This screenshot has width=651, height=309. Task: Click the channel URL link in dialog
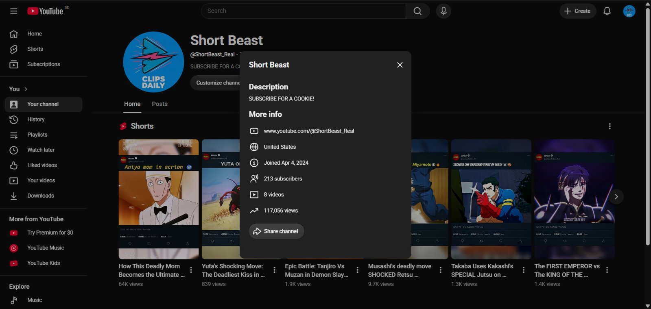point(309,131)
